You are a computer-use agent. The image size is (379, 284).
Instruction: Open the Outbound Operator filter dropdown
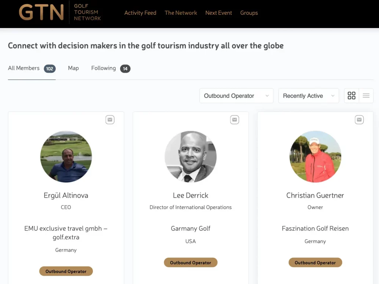pyautogui.click(x=236, y=96)
